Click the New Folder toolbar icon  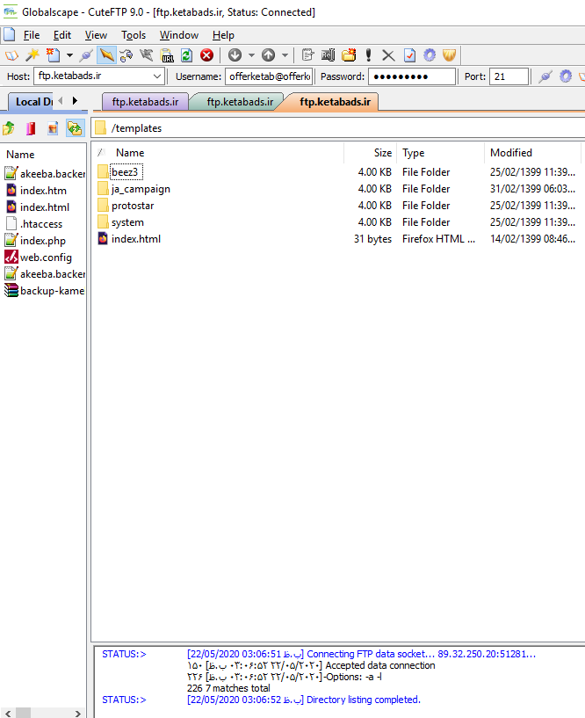tap(349, 55)
